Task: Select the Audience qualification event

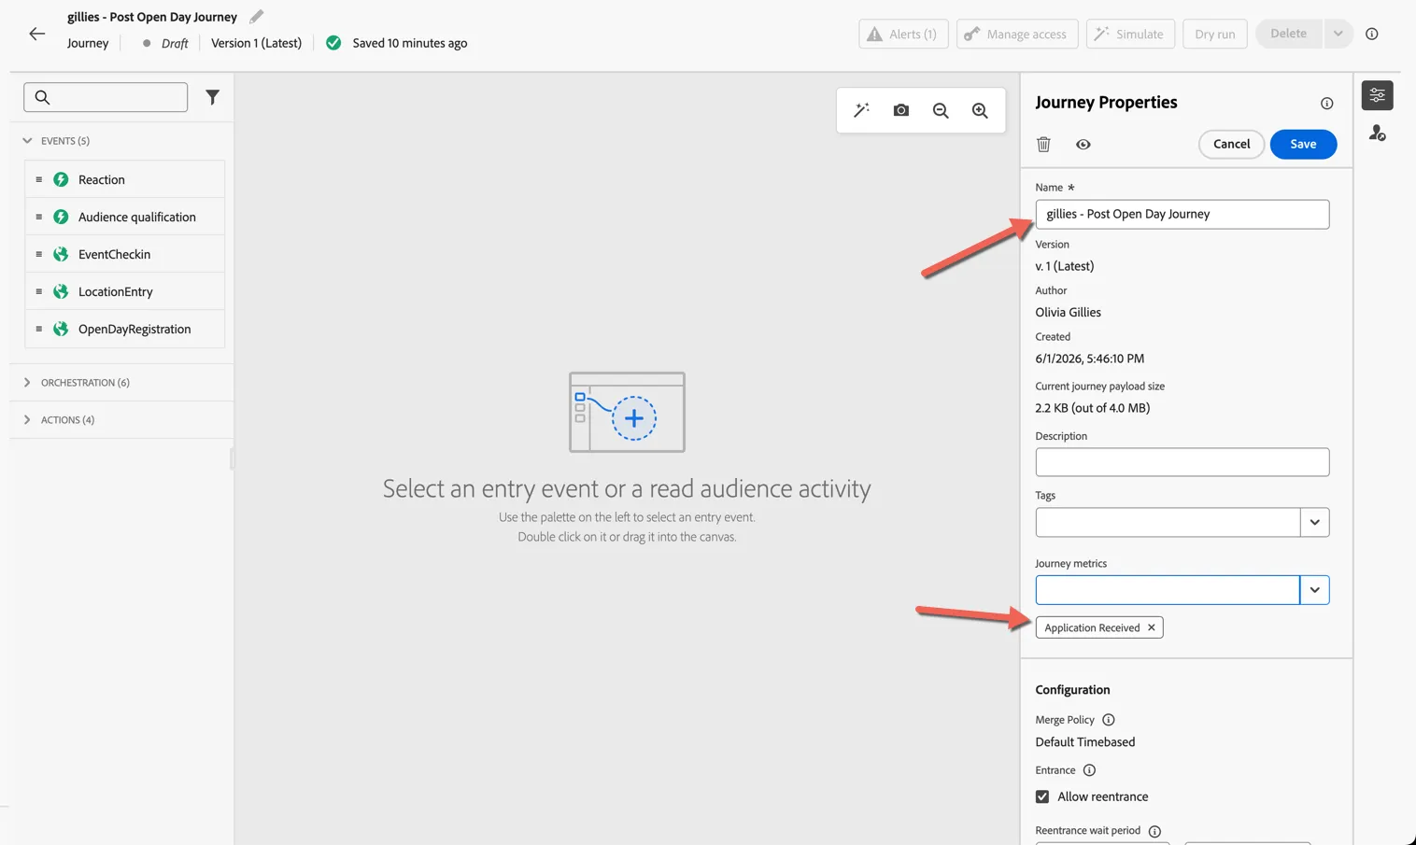Action: tap(124, 217)
